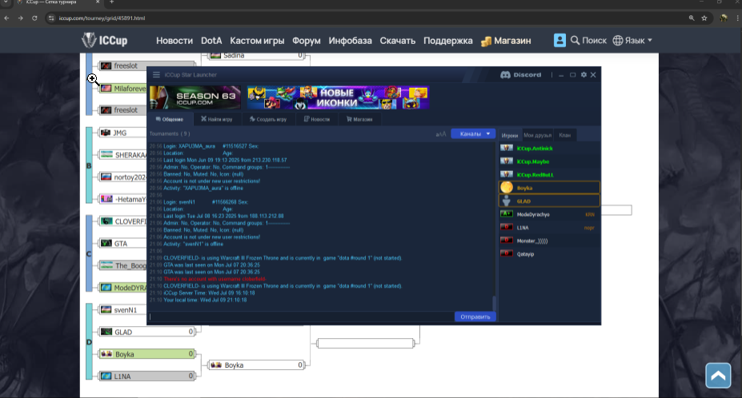Click JMG entry in bracket group B
The height and width of the screenshot is (398, 742).
coord(123,133)
